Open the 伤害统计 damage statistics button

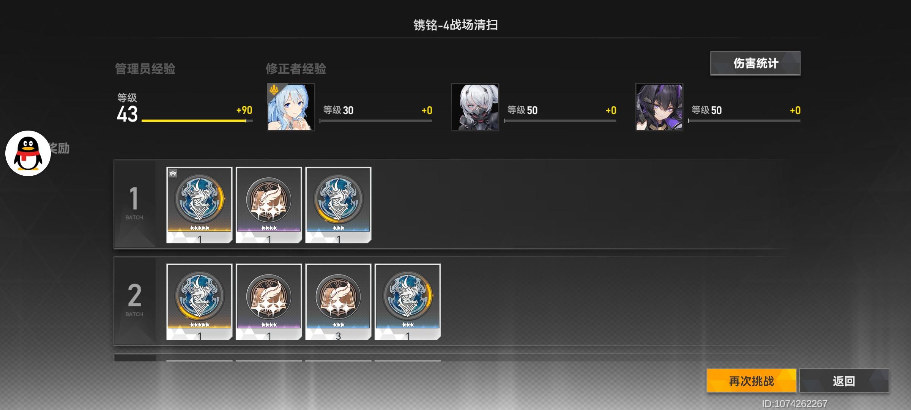pos(755,63)
